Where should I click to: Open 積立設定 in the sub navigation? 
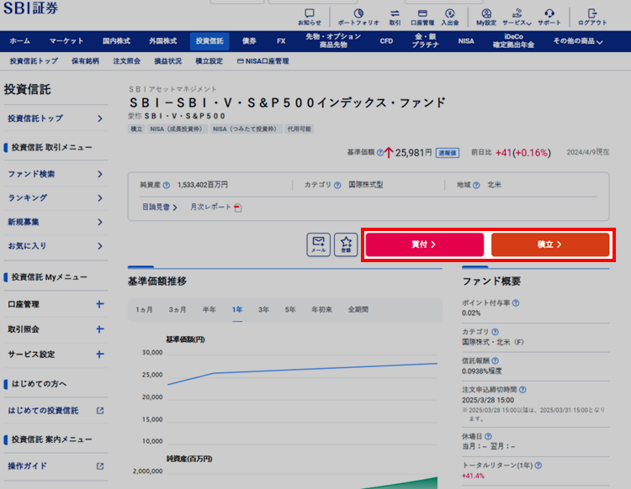(x=209, y=61)
